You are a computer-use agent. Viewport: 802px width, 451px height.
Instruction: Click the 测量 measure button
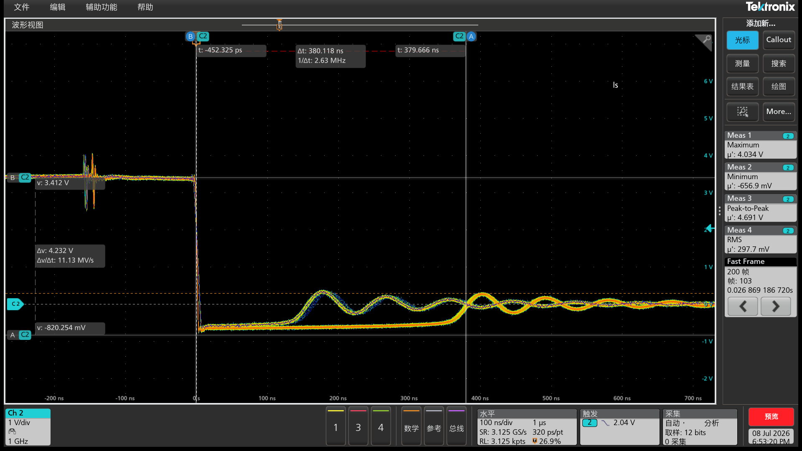tap(742, 63)
